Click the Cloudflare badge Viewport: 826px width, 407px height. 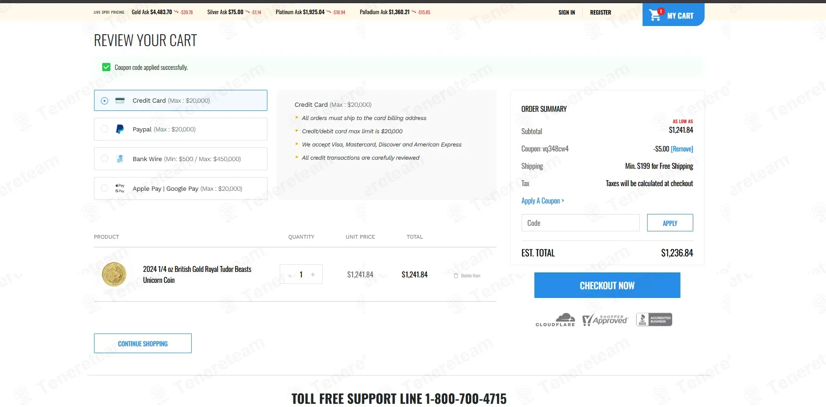click(x=555, y=319)
